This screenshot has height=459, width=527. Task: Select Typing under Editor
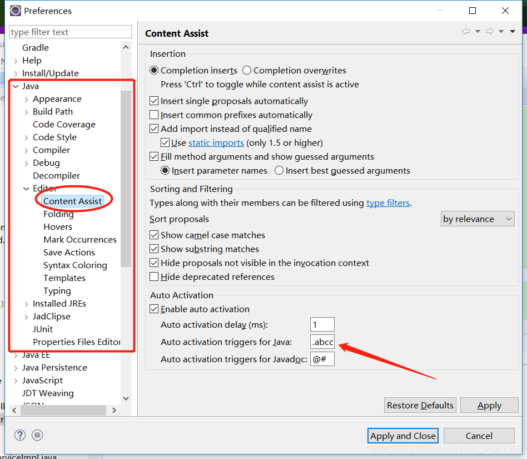(57, 290)
